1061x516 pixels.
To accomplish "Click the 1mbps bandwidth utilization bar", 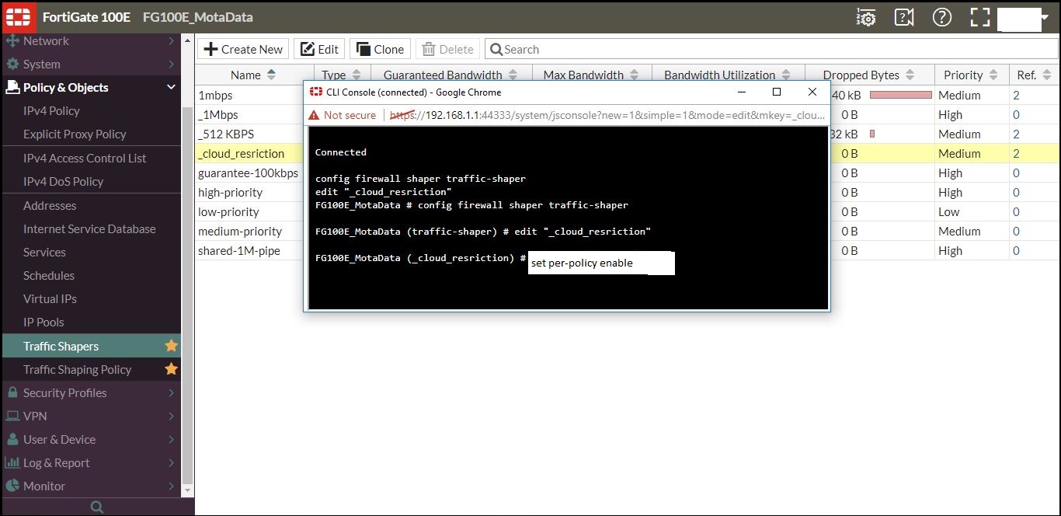I will [x=900, y=95].
